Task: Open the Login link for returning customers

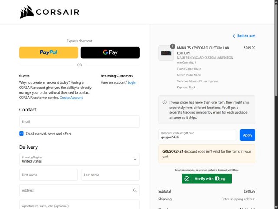Action: [132, 82]
